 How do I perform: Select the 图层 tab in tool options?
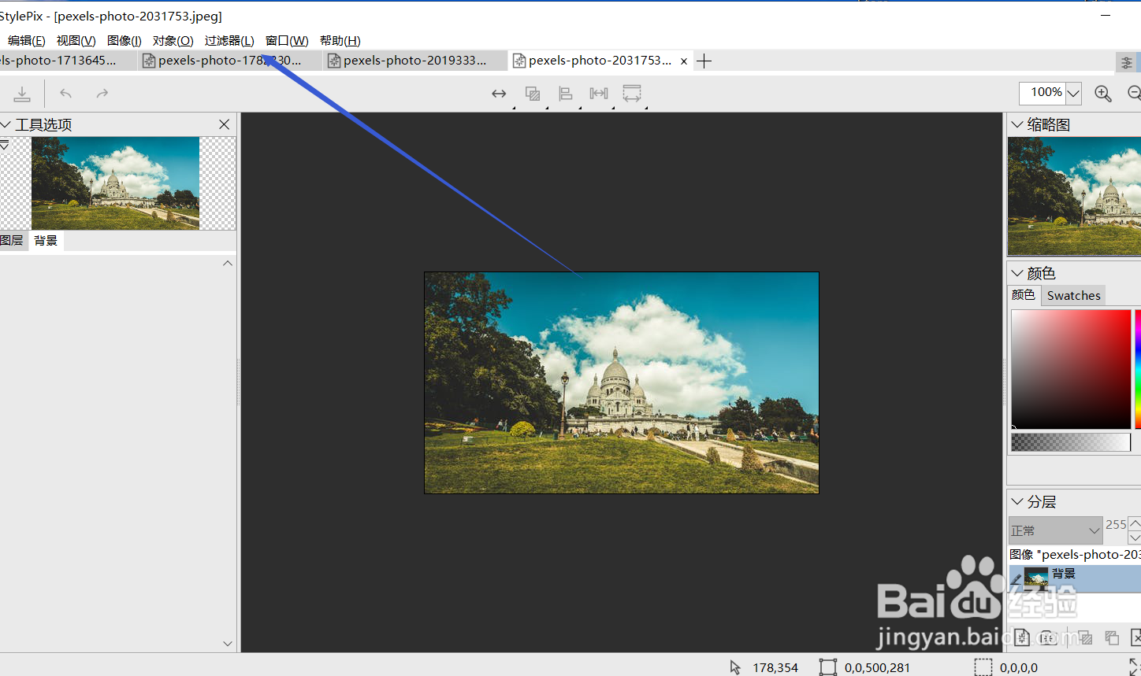[12, 241]
